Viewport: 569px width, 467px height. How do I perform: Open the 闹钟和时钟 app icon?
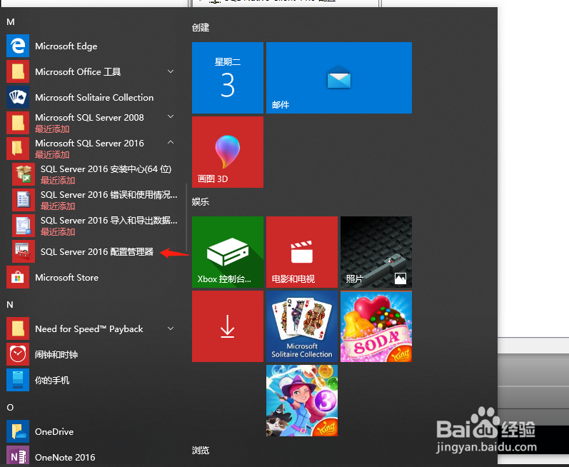coord(18,354)
